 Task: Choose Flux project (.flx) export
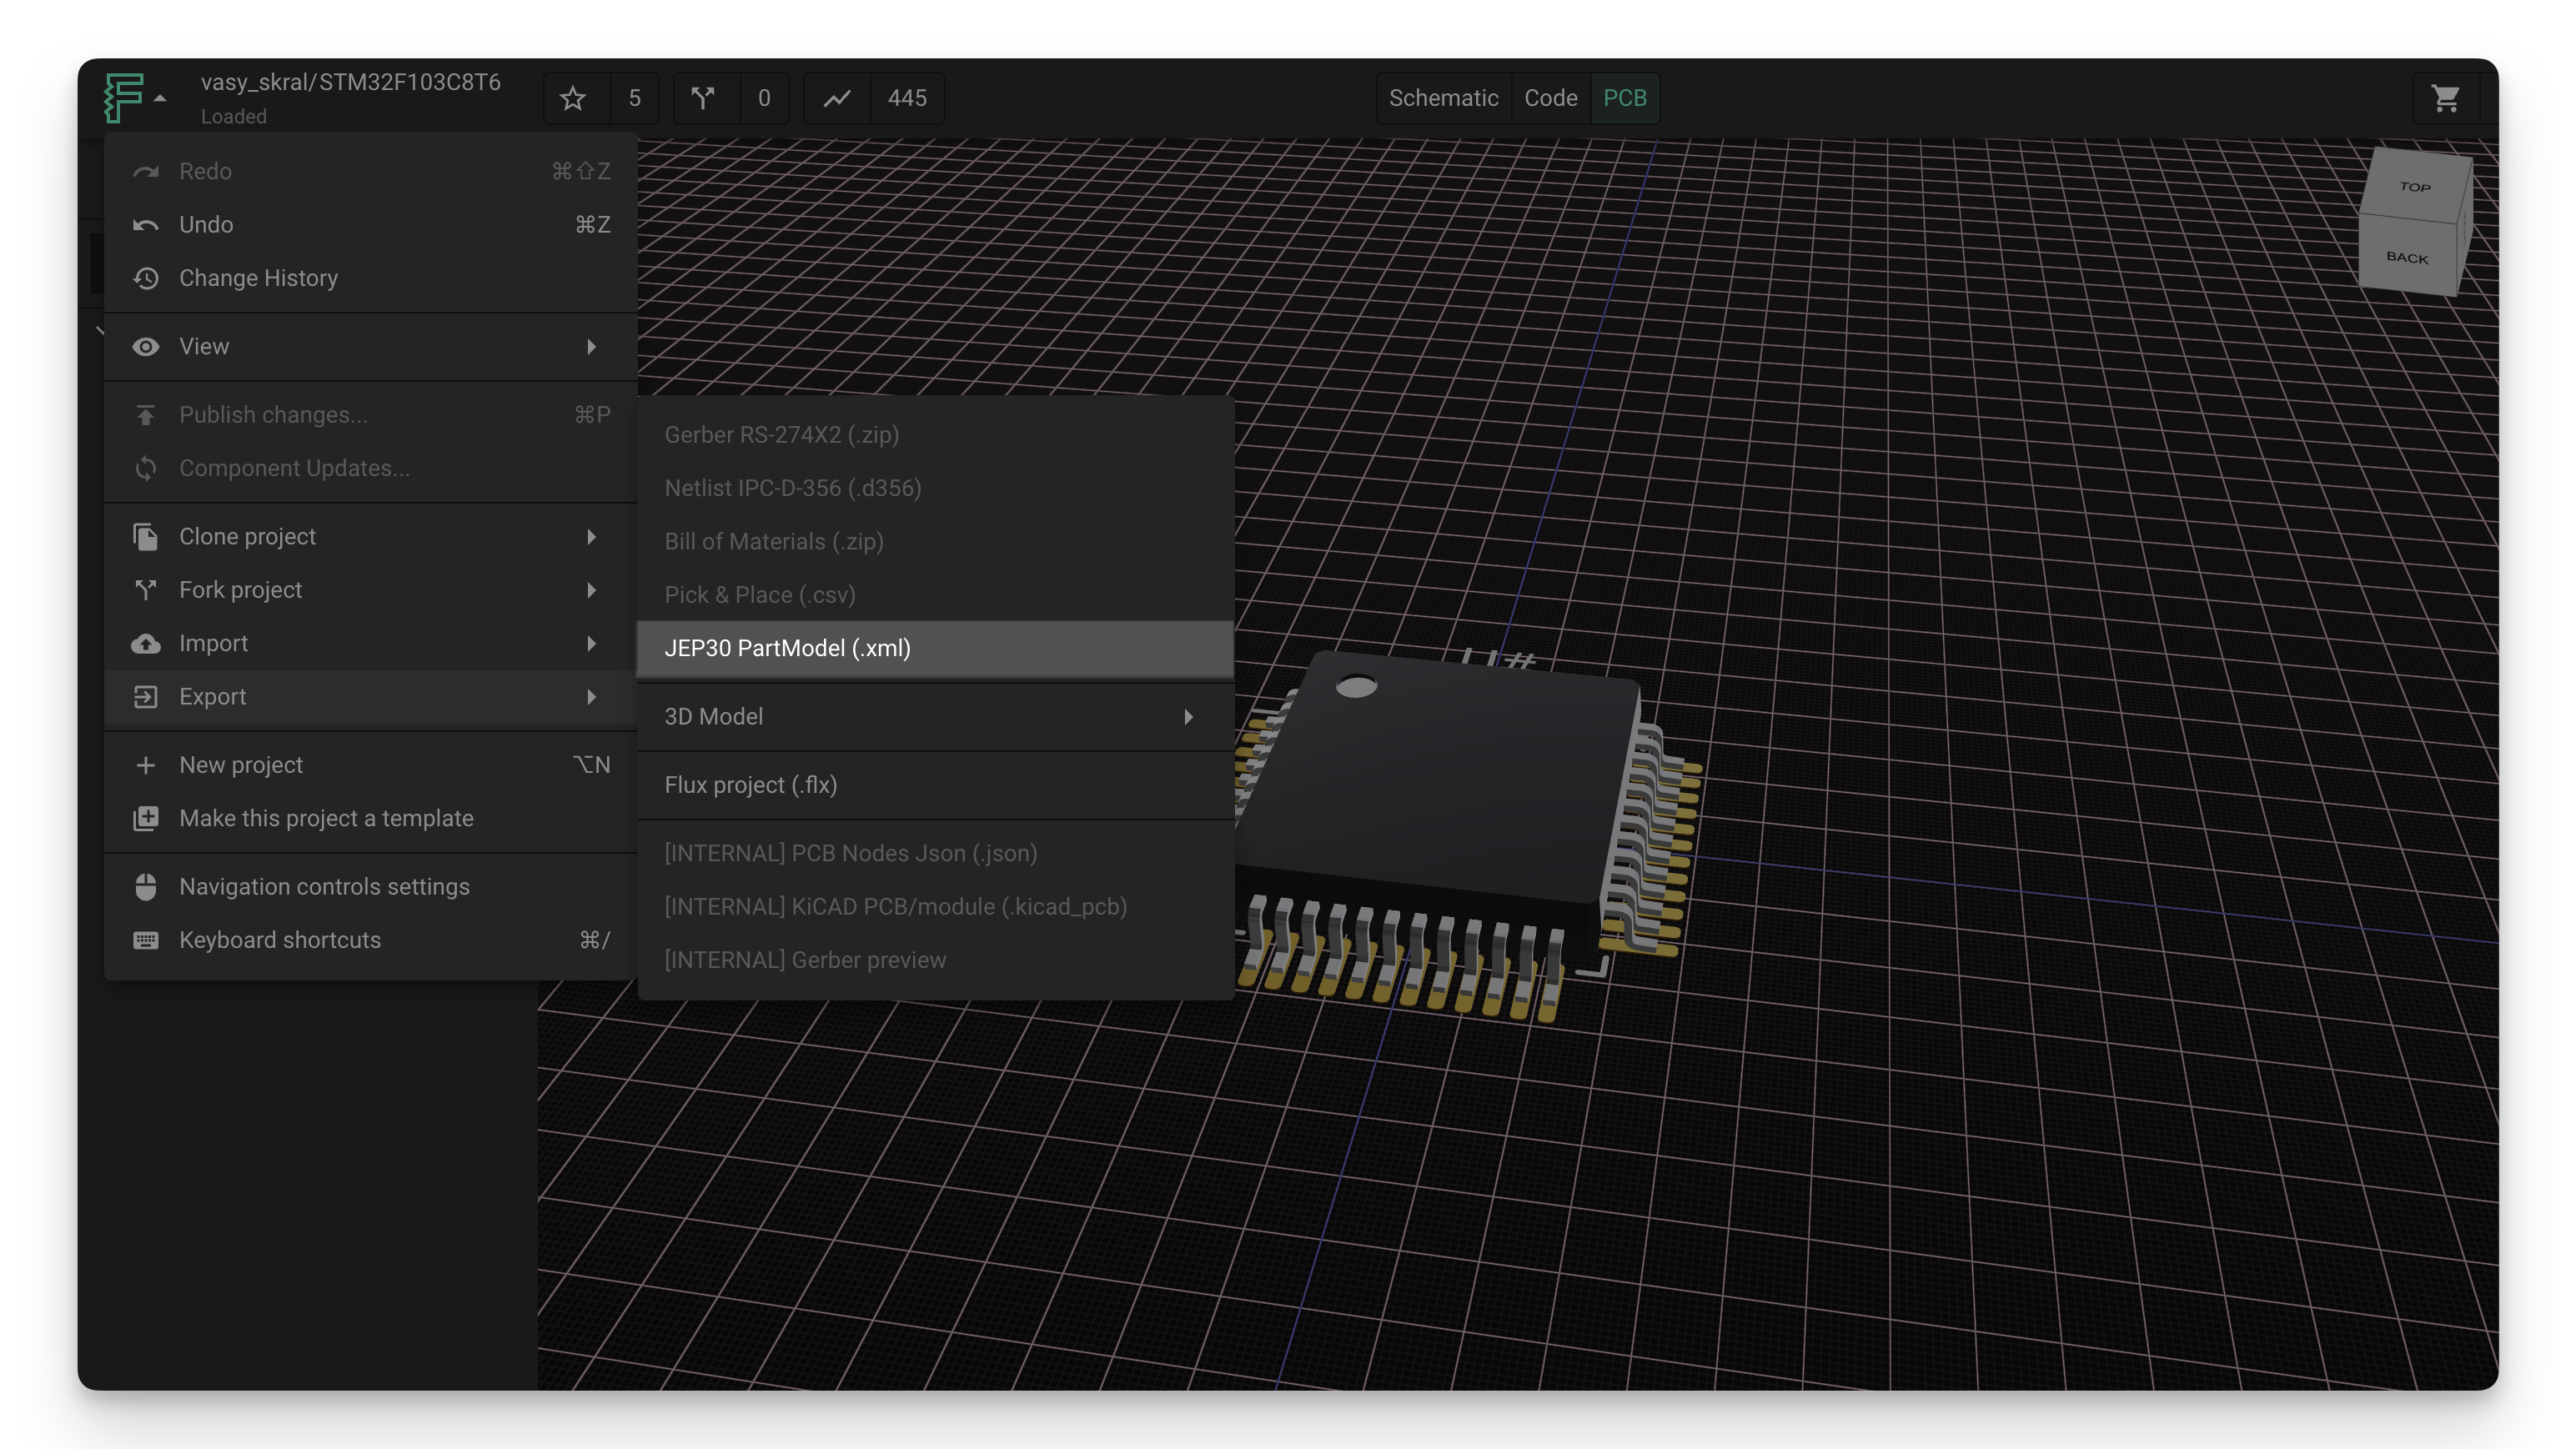click(935, 785)
